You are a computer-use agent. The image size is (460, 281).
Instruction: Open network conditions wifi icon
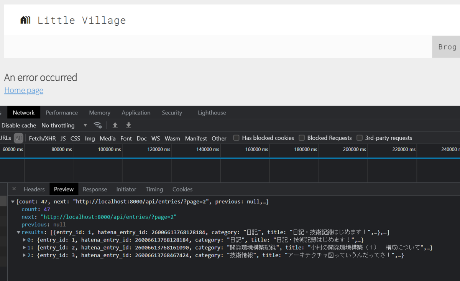[x=98, y=125]
